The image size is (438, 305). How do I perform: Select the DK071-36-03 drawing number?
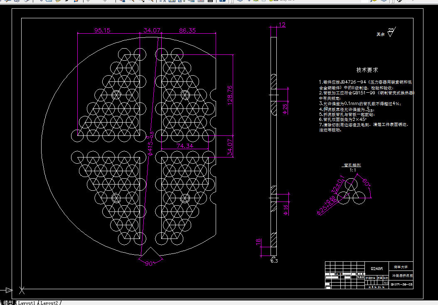[401, 285]
